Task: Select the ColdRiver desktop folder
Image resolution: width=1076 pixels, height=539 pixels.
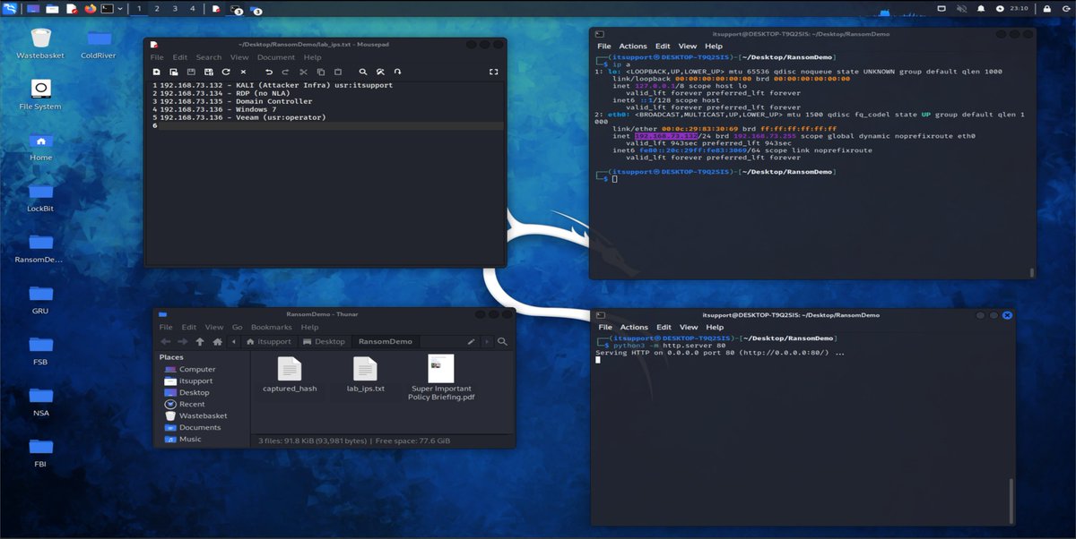Action: 99,44
